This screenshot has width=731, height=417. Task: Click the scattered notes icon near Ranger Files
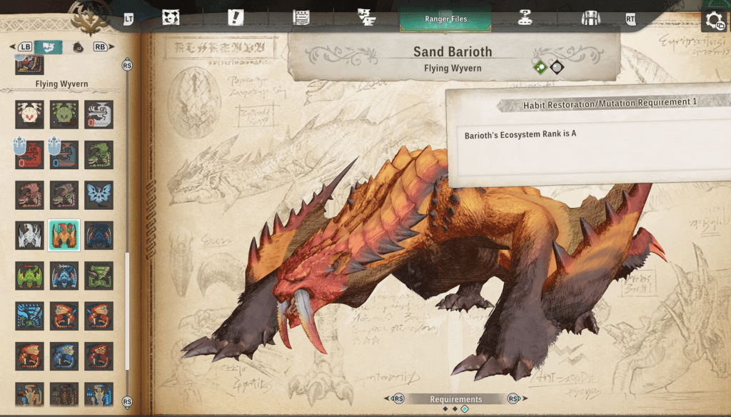click(x=365, y=16)
